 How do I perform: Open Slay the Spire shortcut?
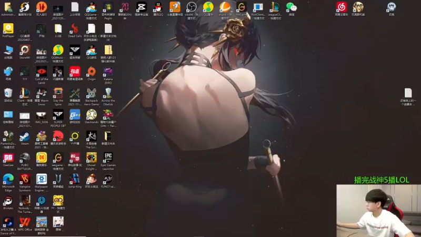pos(58,93)
